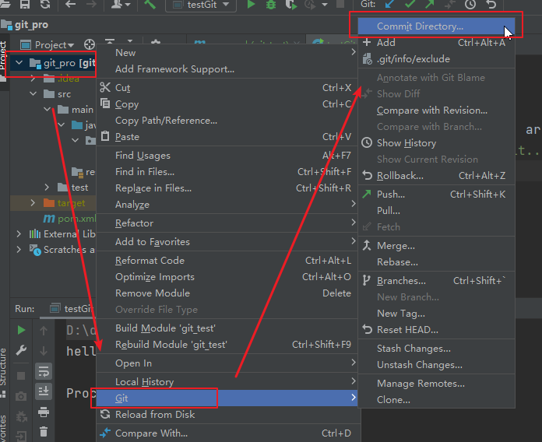Open Branches... in Git submenu
542x442 pixels.
click(437, 281)
